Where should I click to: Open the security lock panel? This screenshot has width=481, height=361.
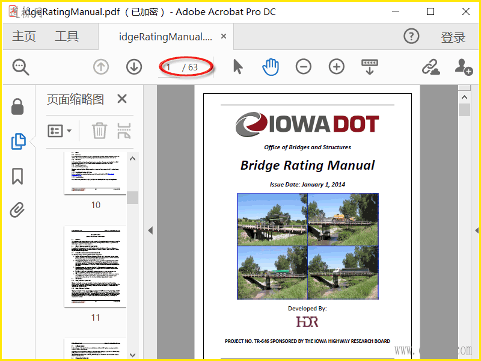tap(17, 106)
